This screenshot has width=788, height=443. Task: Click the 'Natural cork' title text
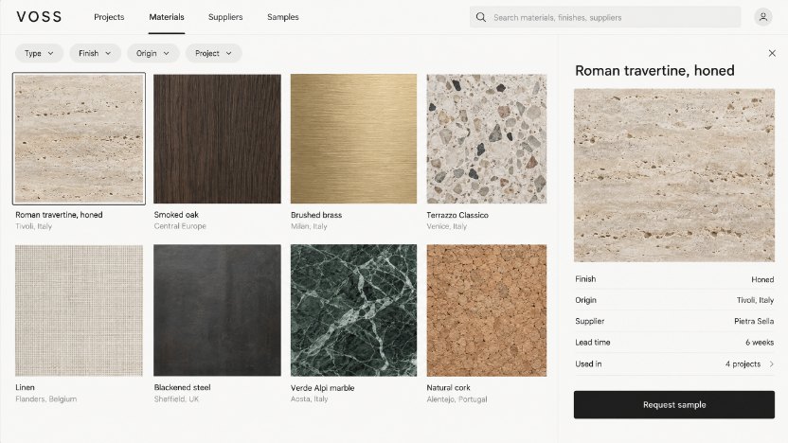[x=448, y=388]
